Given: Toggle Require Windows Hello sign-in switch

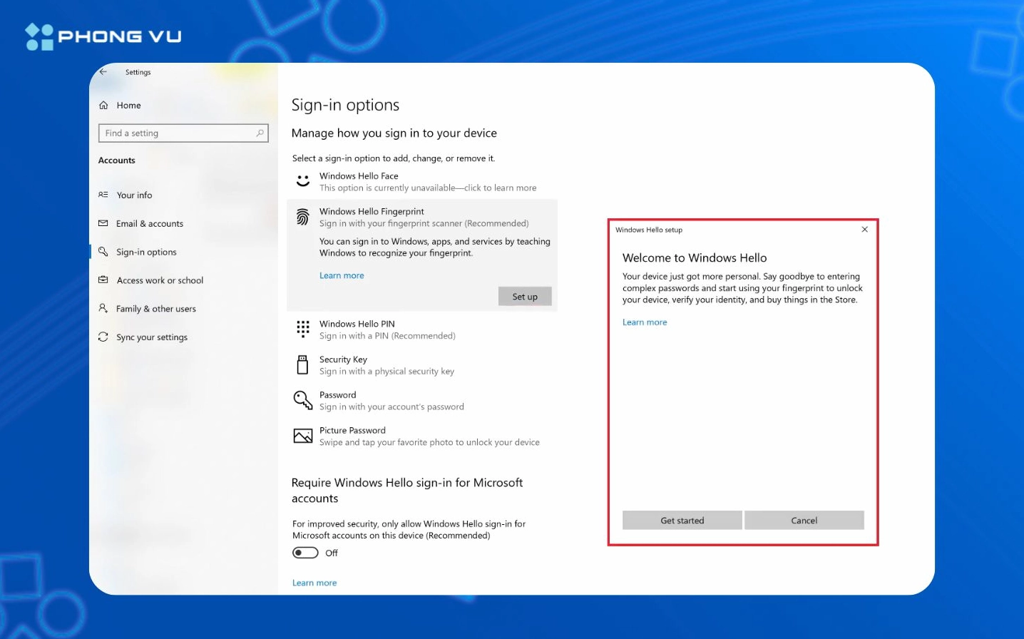Looking at the screenshot, I should (x=305, y=553).
